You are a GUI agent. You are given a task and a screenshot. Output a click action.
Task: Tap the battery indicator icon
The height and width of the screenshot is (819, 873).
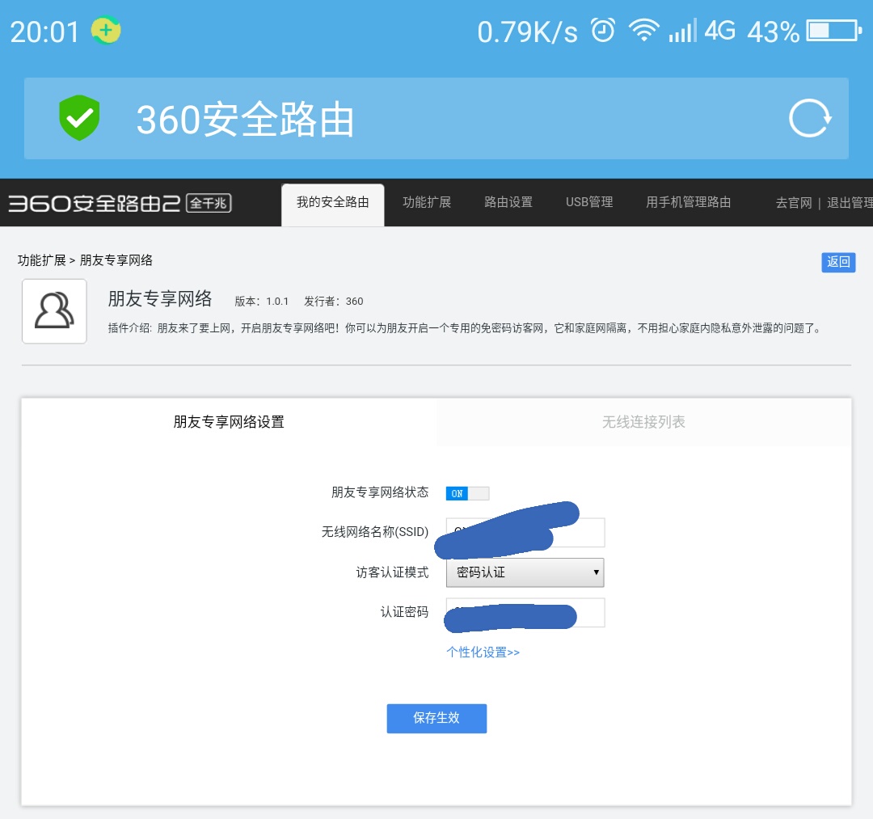point(833,32)
